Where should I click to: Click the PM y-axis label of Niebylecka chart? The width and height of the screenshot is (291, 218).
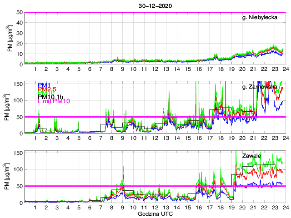pyautogui.click(x=10, y=39)
